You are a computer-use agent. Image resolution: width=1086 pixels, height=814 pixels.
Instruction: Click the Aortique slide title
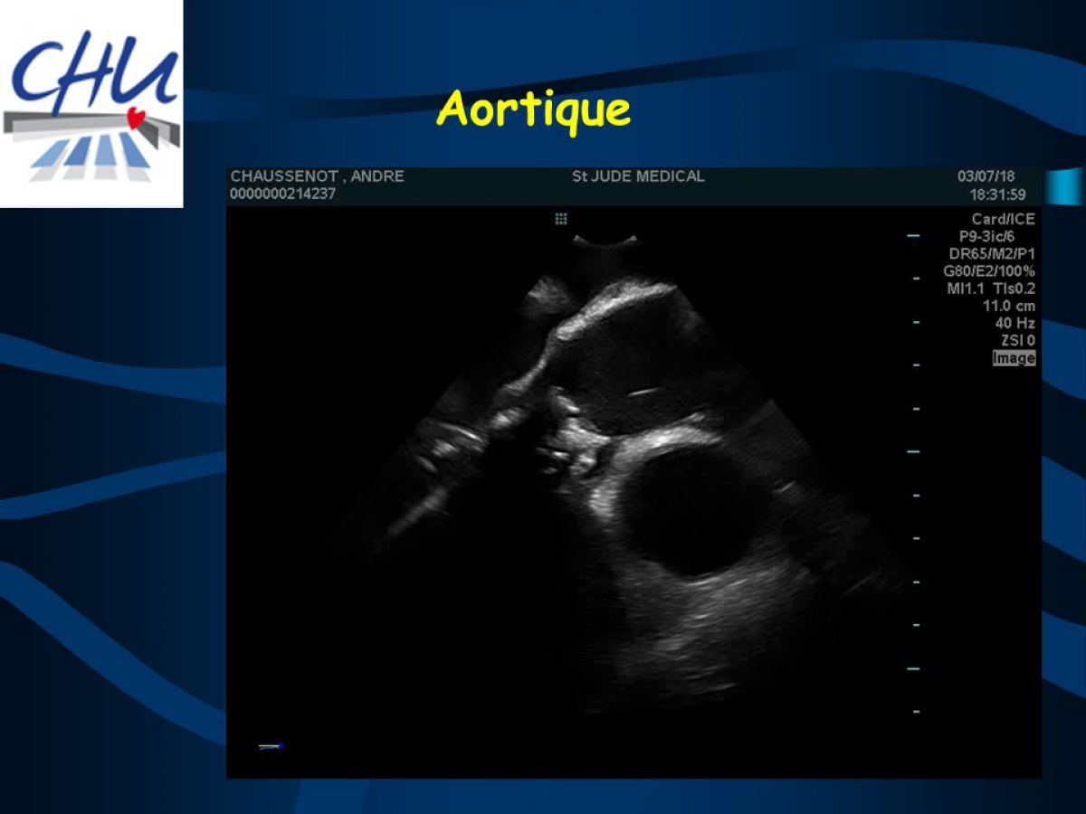pos(533,109)
